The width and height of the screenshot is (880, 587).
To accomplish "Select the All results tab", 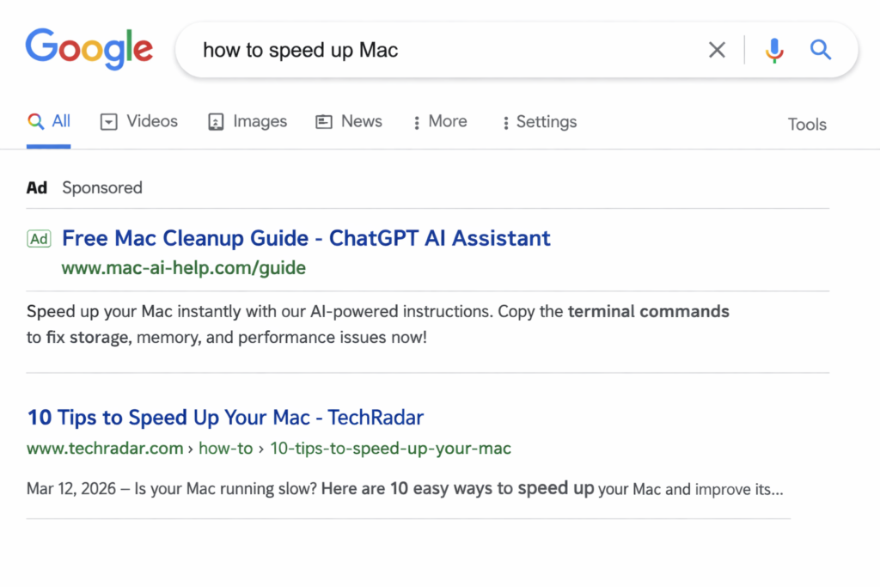I will (49, 122).
